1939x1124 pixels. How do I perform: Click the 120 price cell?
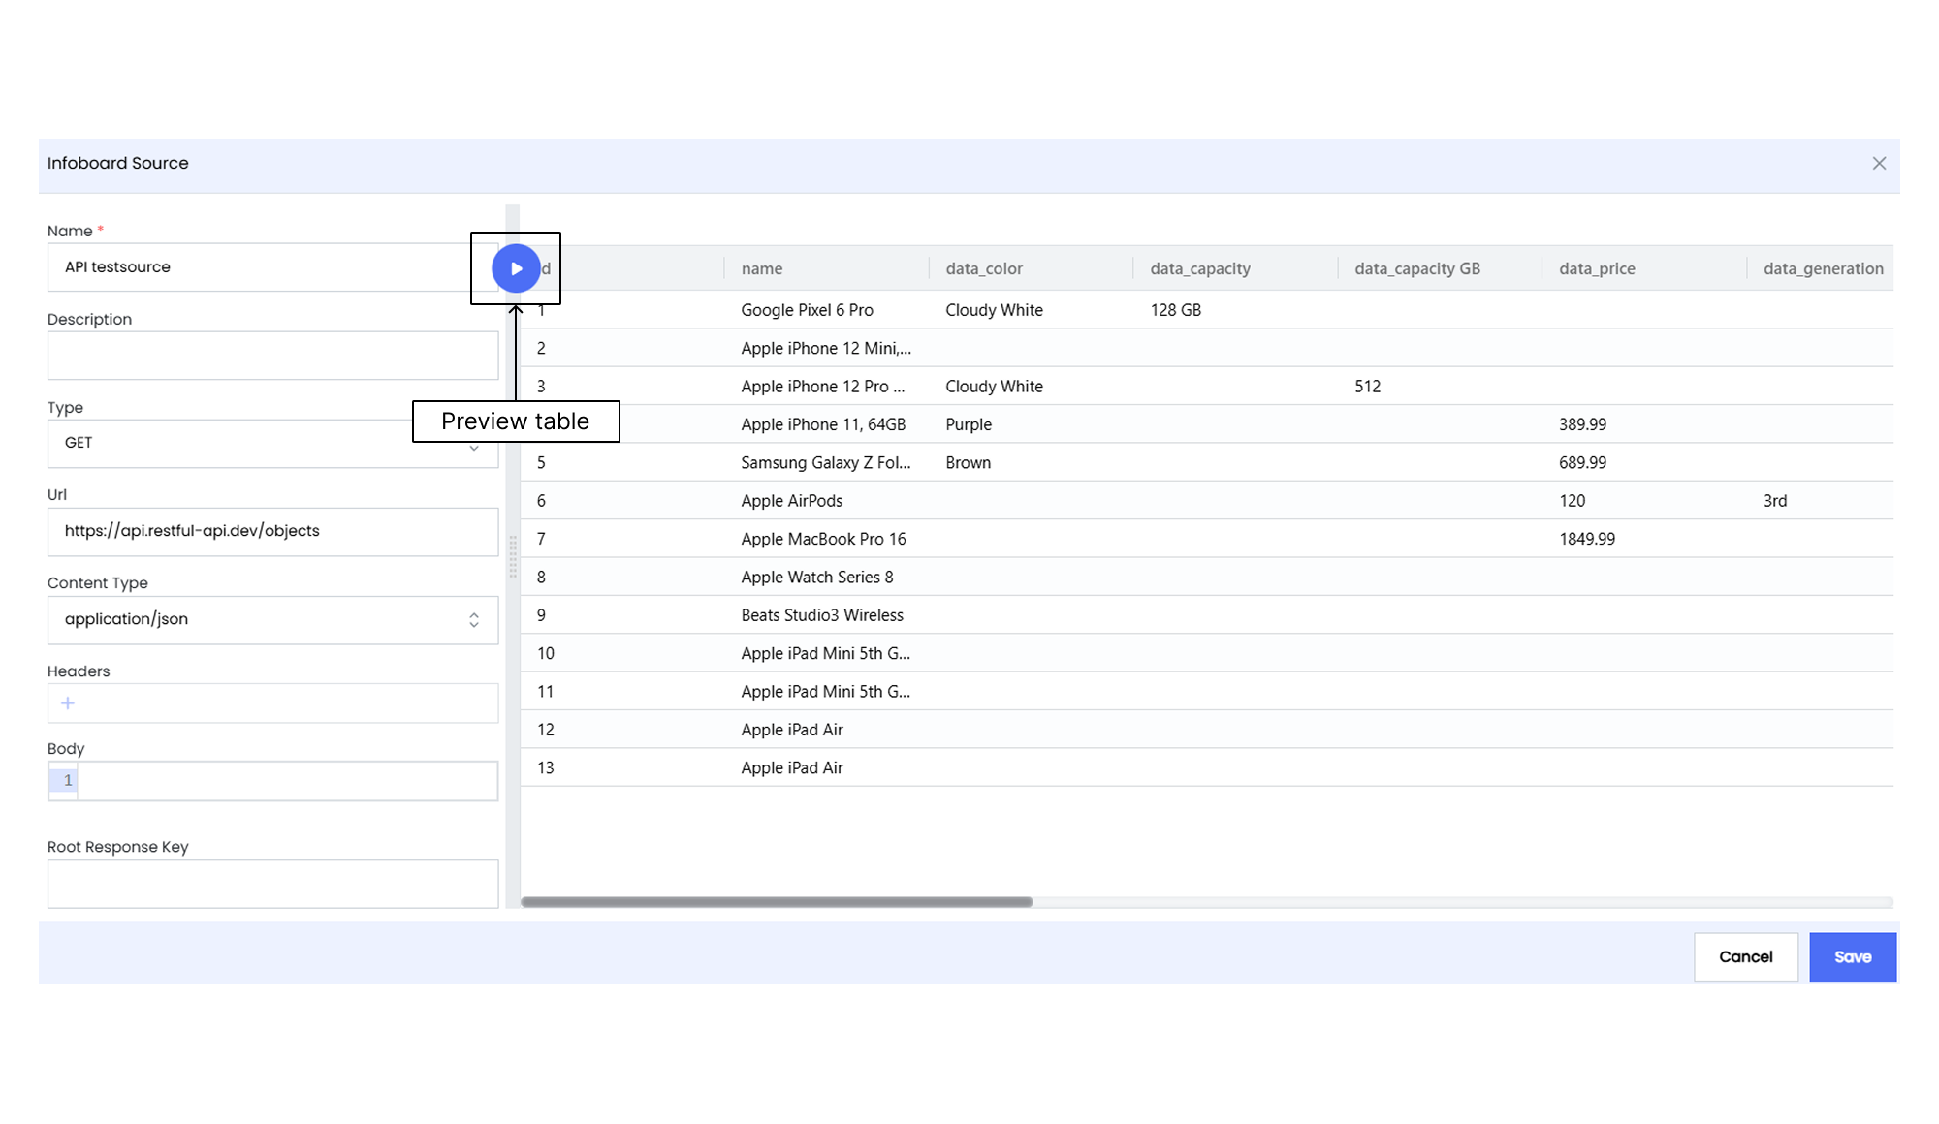click(x=1644, y=501)
